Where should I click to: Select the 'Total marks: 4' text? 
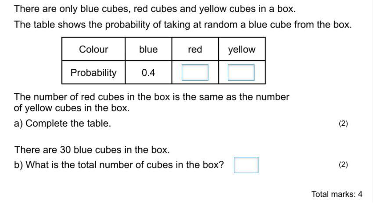[x=337, y=194]
